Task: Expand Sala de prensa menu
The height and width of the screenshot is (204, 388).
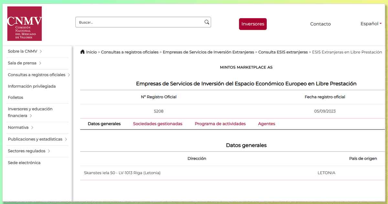Action: pyautogui.click(x=25, y=63)
